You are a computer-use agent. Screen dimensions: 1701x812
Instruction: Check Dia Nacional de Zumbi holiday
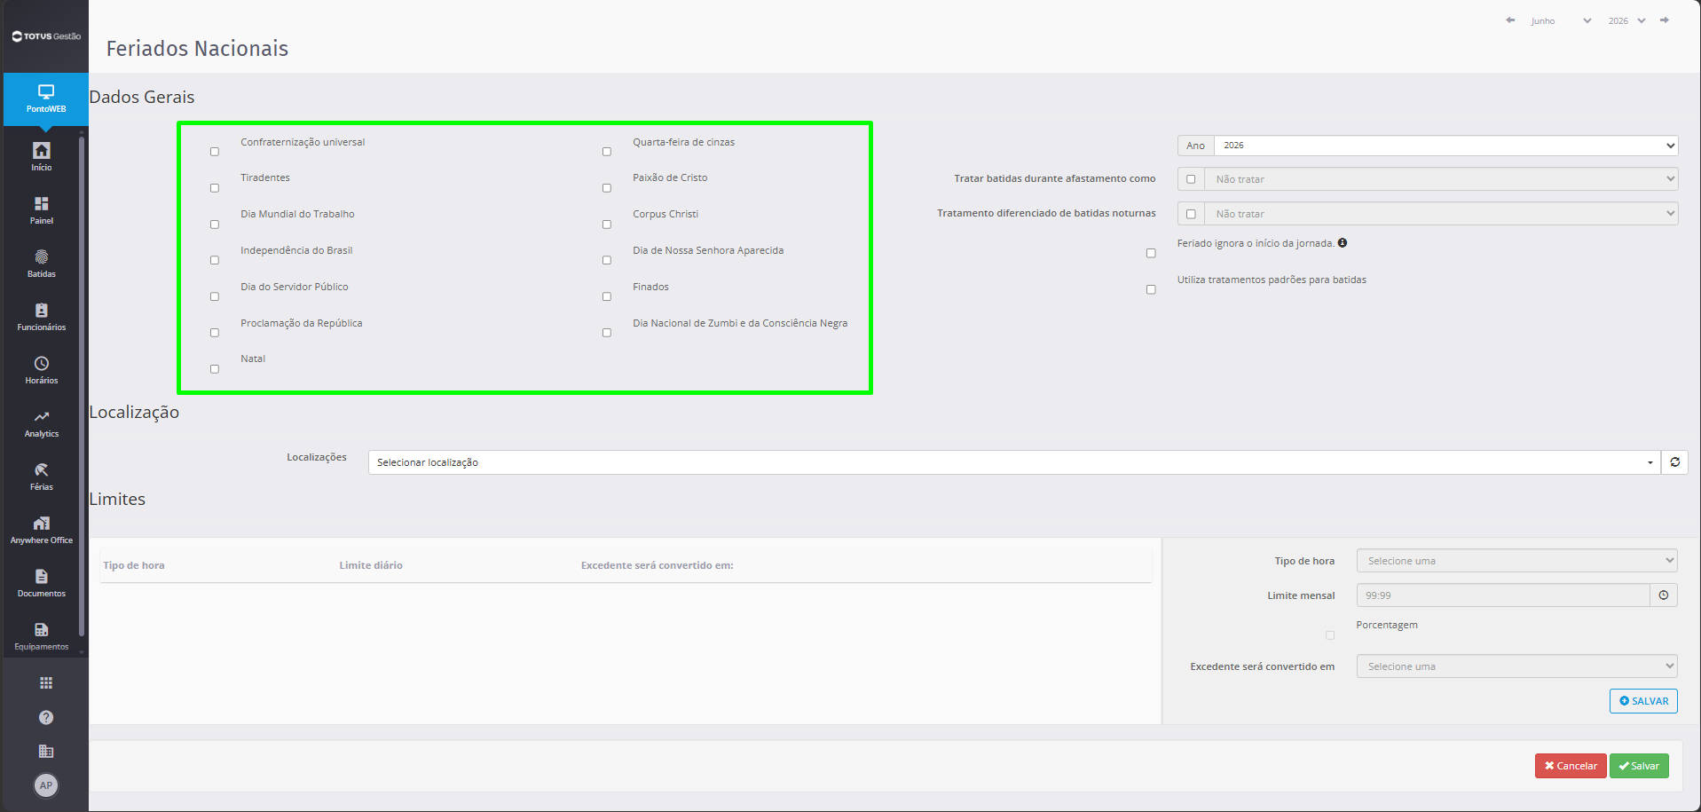(607, 333)
